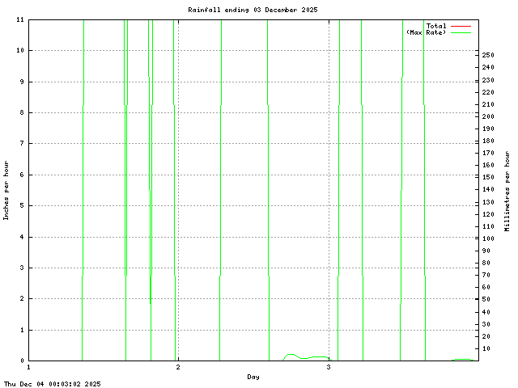Click the right axis value '200'

pyautogui.click(x=488, y=116)
